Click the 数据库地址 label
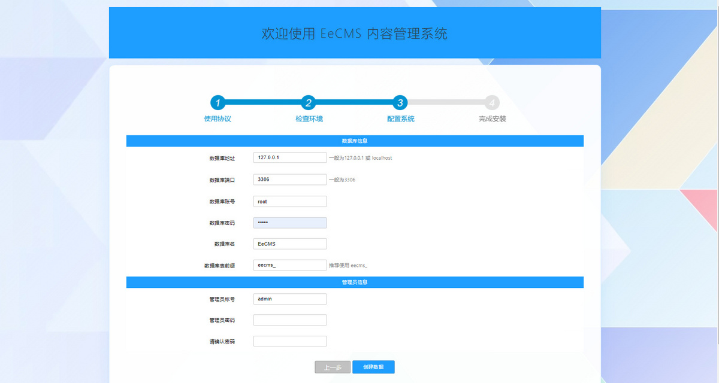719x383 pixels. [222, 158]
